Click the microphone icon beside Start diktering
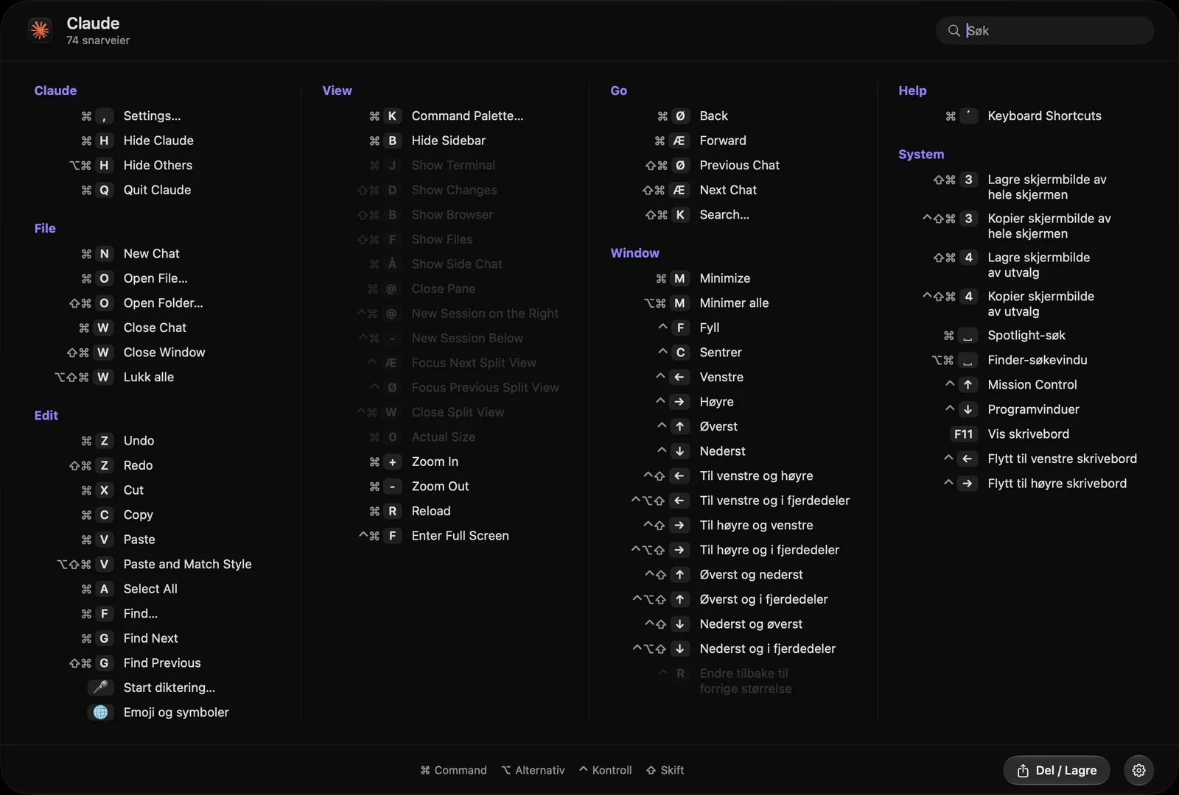The image size is (1179, 795). (x=101, y=687)
